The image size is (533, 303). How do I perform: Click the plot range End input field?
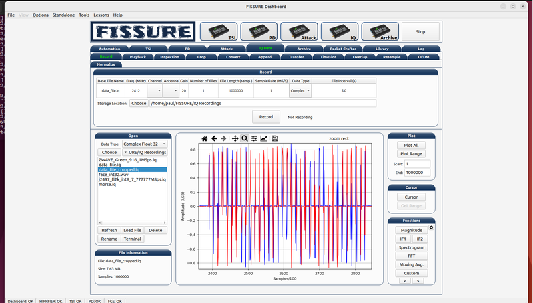point(417,173)
